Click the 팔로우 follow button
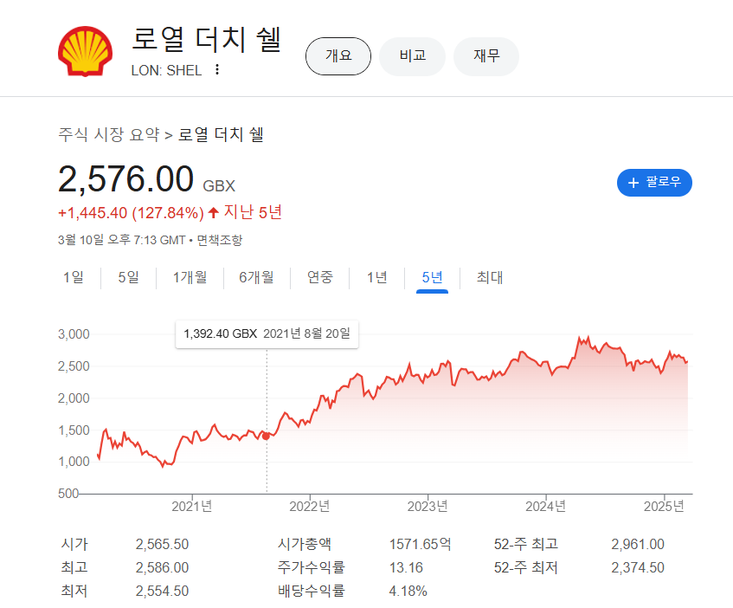This screenshot has height=608, width=733. [654, 183]
